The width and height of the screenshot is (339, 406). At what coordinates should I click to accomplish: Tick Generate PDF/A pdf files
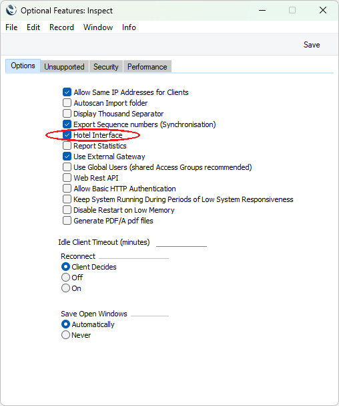(x=67, y=221)
